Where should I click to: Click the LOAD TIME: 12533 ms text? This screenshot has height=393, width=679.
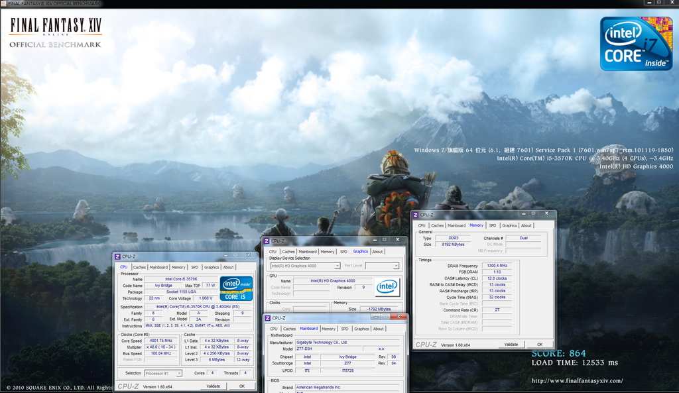tap(575, 363)
